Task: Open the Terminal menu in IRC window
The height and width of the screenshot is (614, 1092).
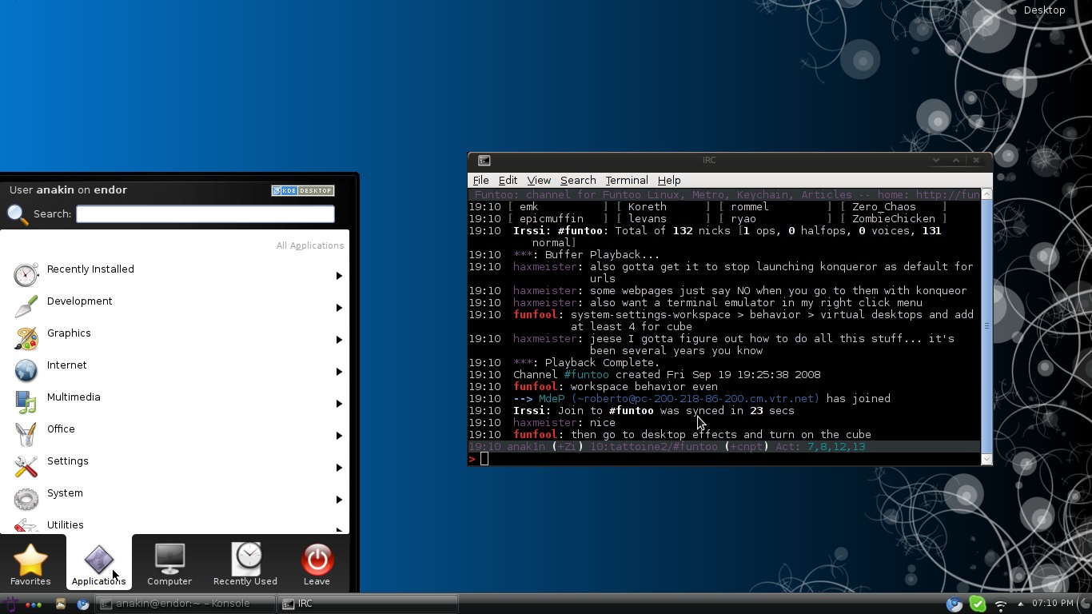Action: 626,181
